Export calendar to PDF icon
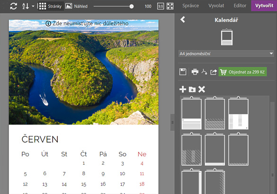 point(204,72)
